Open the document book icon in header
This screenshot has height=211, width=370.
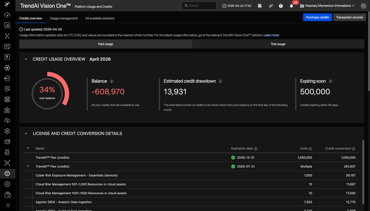(260, 6)
